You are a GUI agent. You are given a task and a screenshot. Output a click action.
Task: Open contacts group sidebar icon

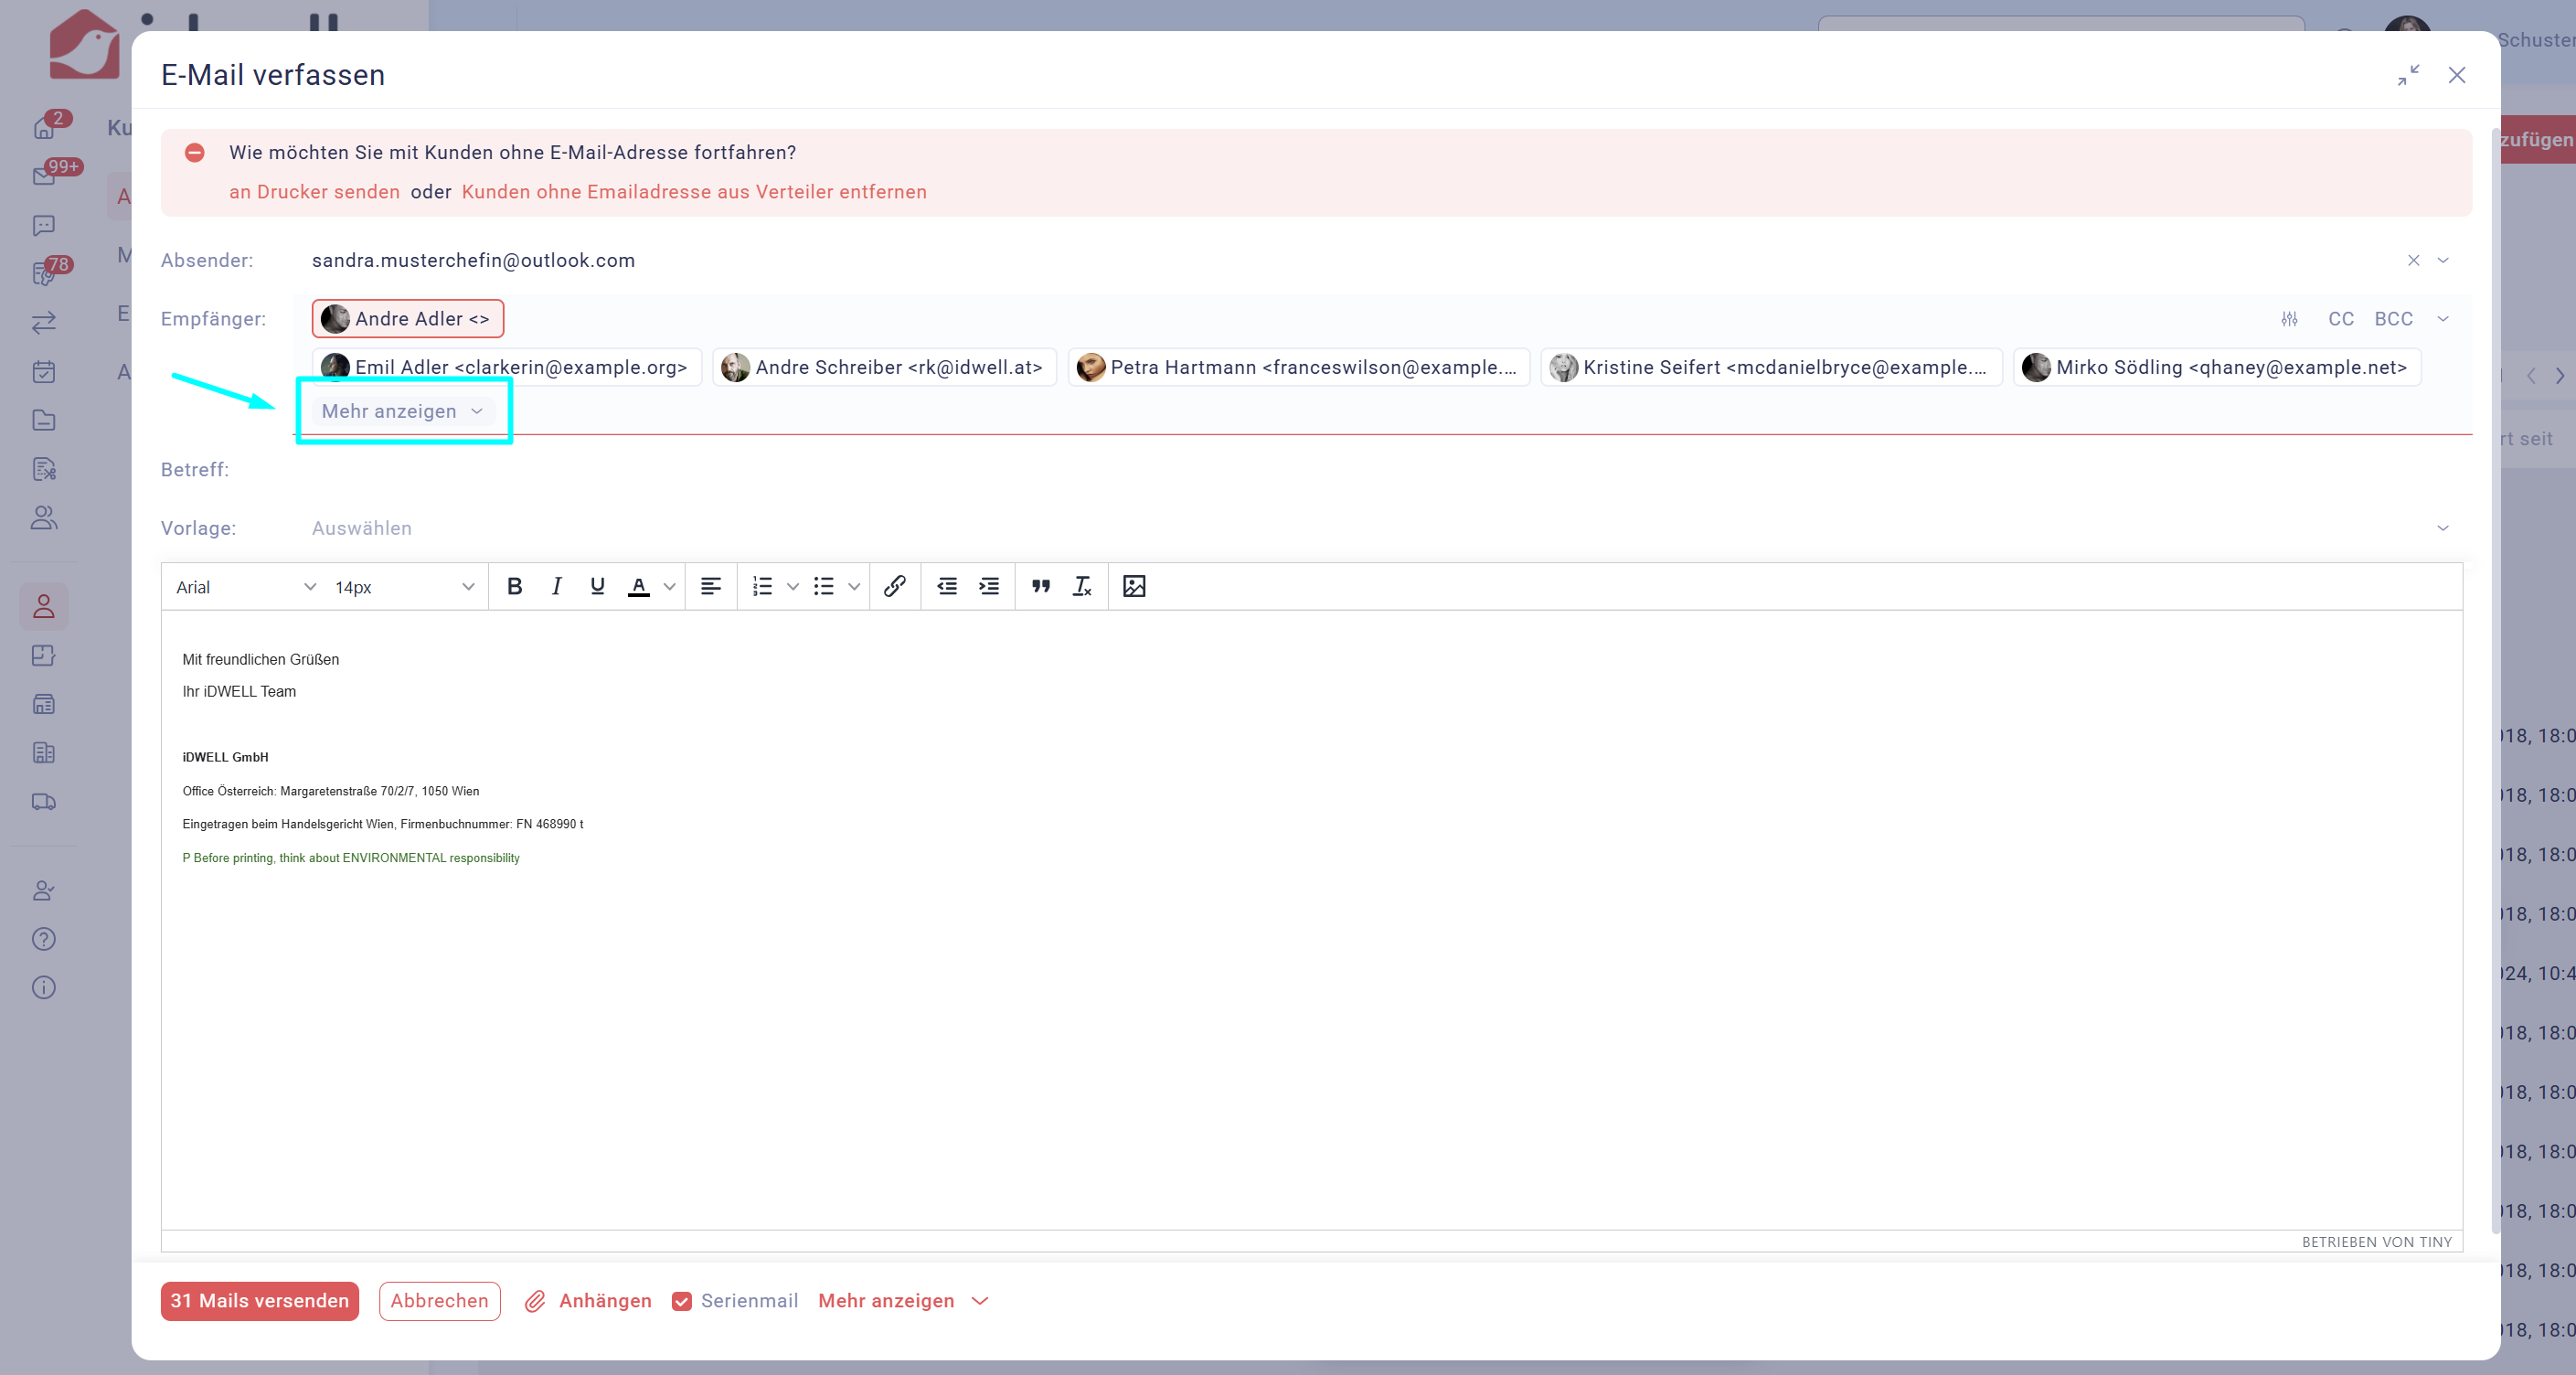(x=44, y=518)
